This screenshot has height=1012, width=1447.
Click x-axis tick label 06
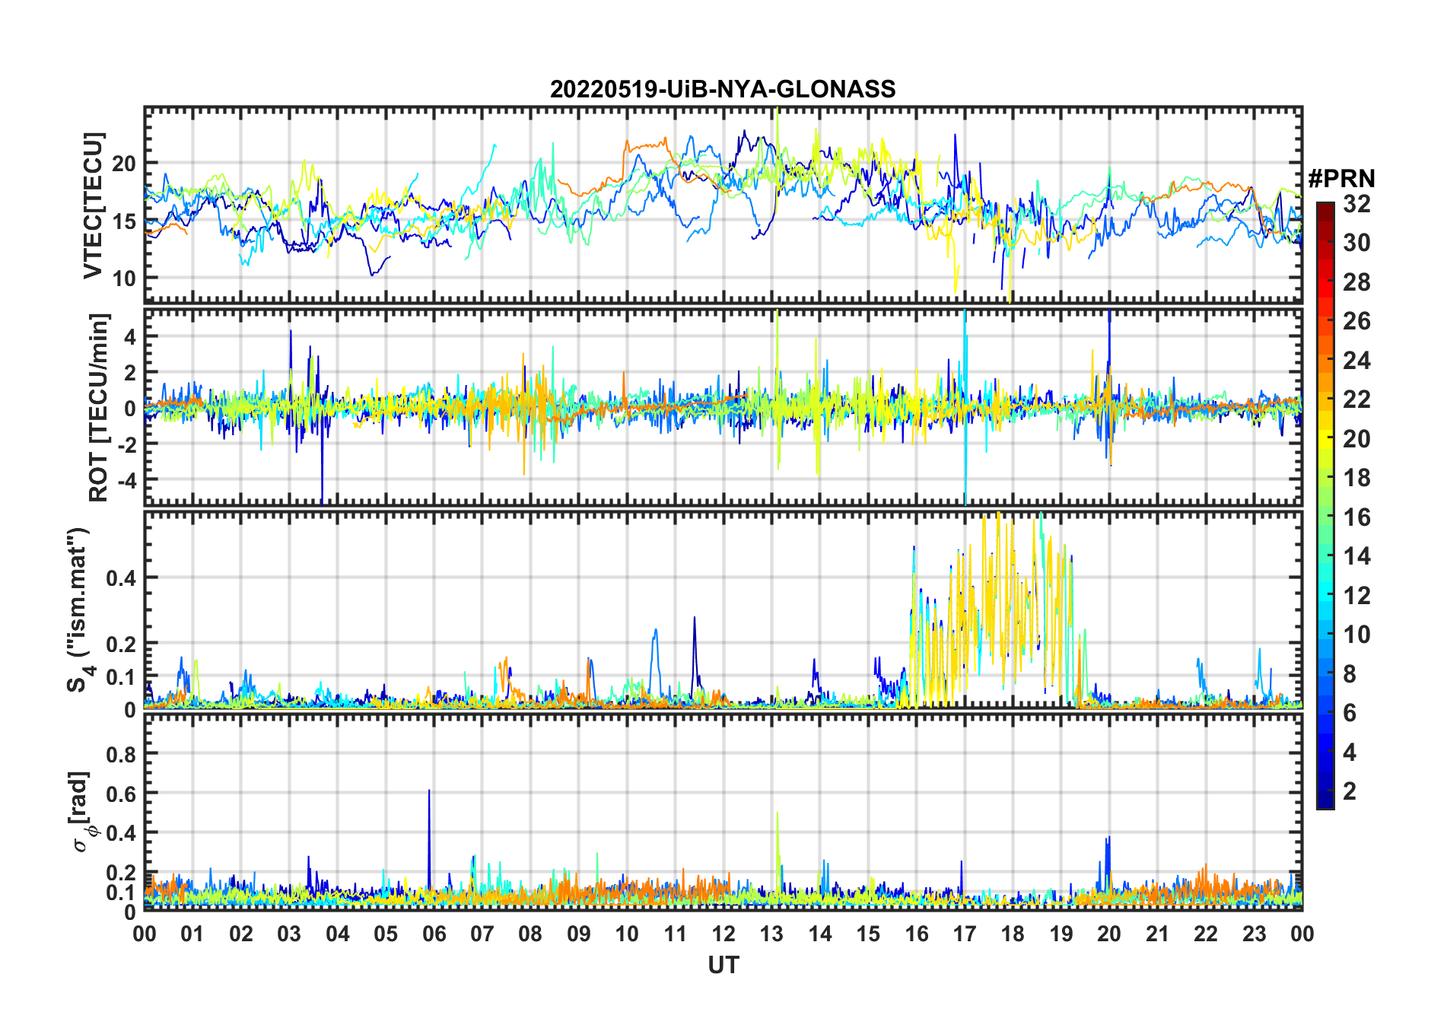tap(434, 934)
